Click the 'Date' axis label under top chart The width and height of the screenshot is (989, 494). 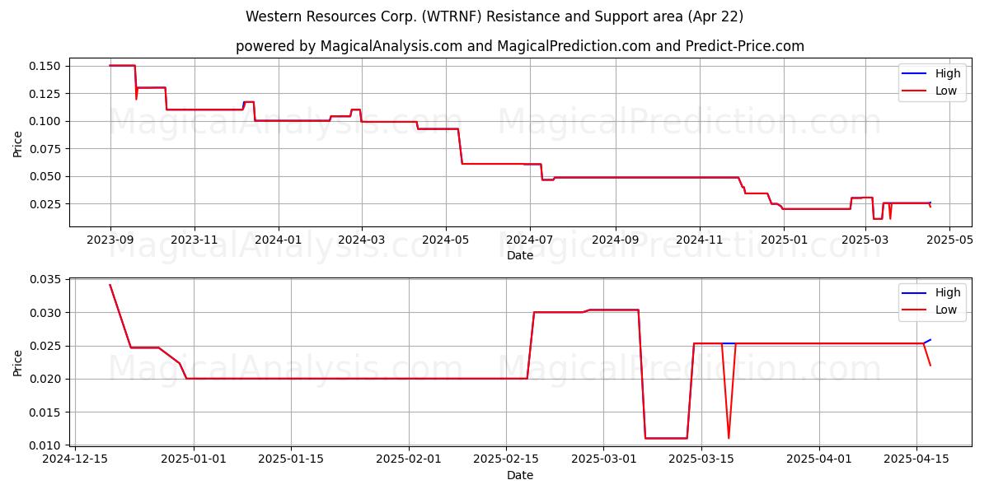pos(520,256)
